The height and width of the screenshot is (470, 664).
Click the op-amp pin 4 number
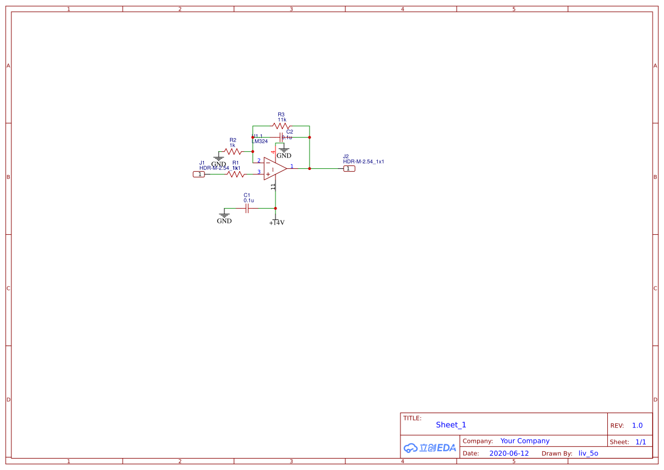[x=274, y=152]
